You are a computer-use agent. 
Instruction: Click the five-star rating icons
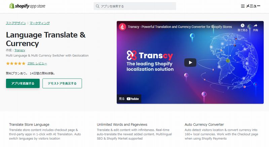point(15,64)
